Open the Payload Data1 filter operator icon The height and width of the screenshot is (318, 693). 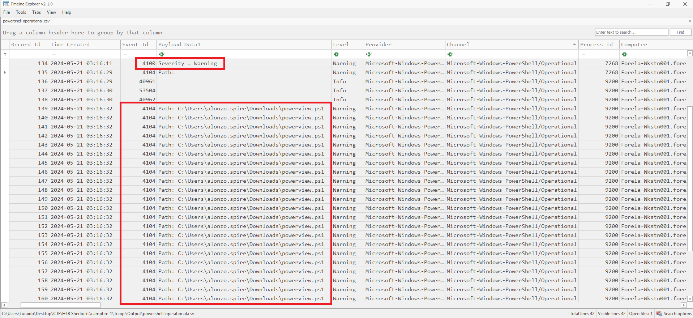[162, 54]
